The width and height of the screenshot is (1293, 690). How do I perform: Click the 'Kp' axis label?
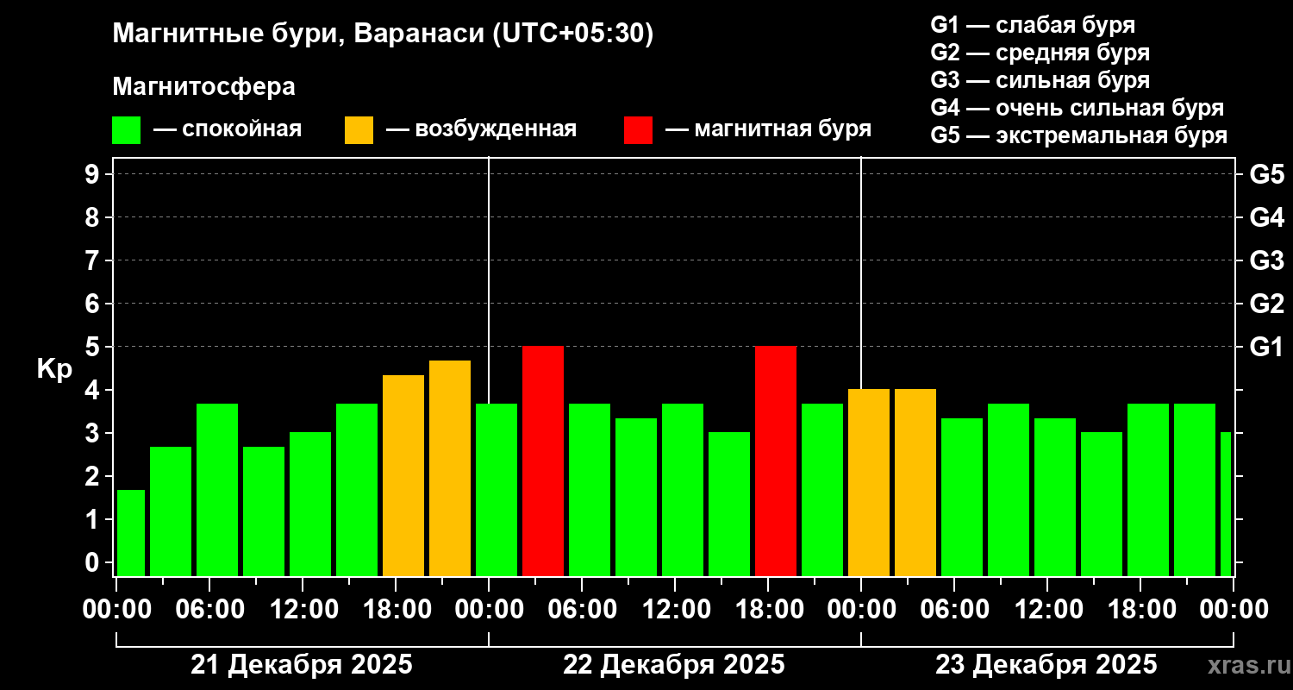click(x=53, y=368)
